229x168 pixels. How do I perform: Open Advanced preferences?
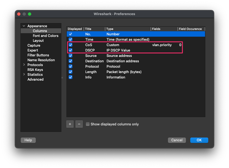[x=36, y=79]
